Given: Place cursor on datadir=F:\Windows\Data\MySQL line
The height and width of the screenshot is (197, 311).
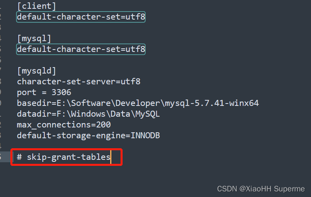Looking at the screenshot, I should coord(88,114).
